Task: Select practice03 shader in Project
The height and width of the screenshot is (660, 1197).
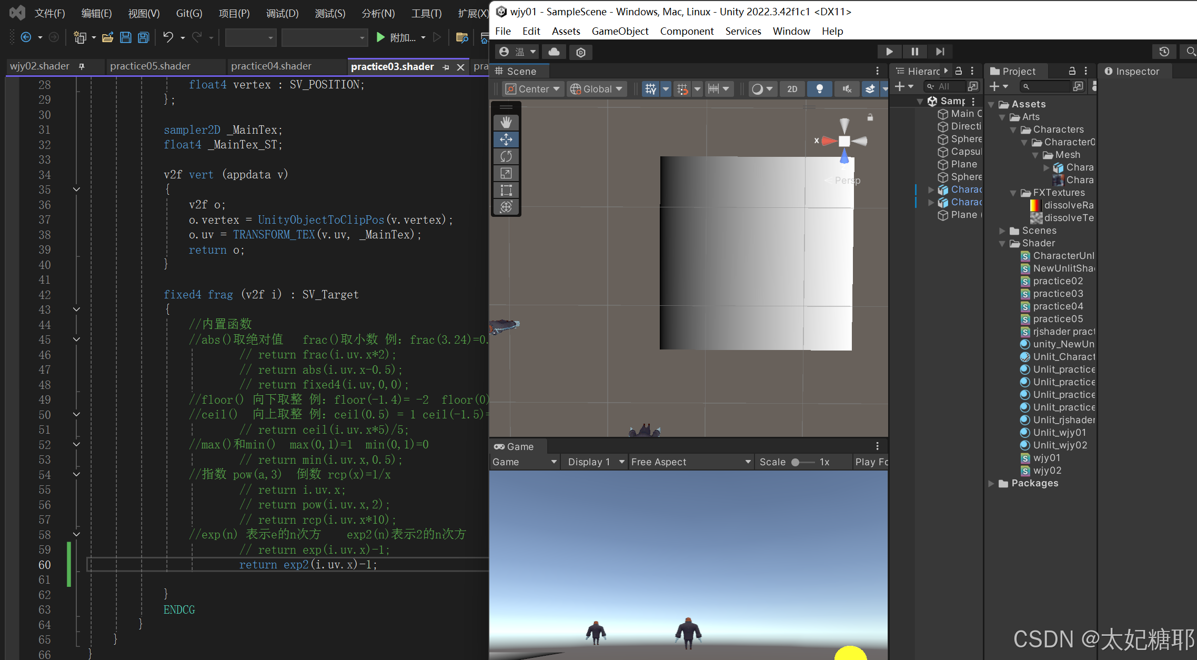Action: [x=1058, y=294]
